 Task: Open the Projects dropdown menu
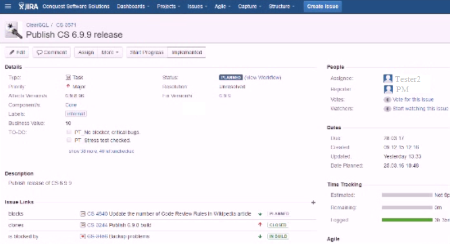point(169,6)
